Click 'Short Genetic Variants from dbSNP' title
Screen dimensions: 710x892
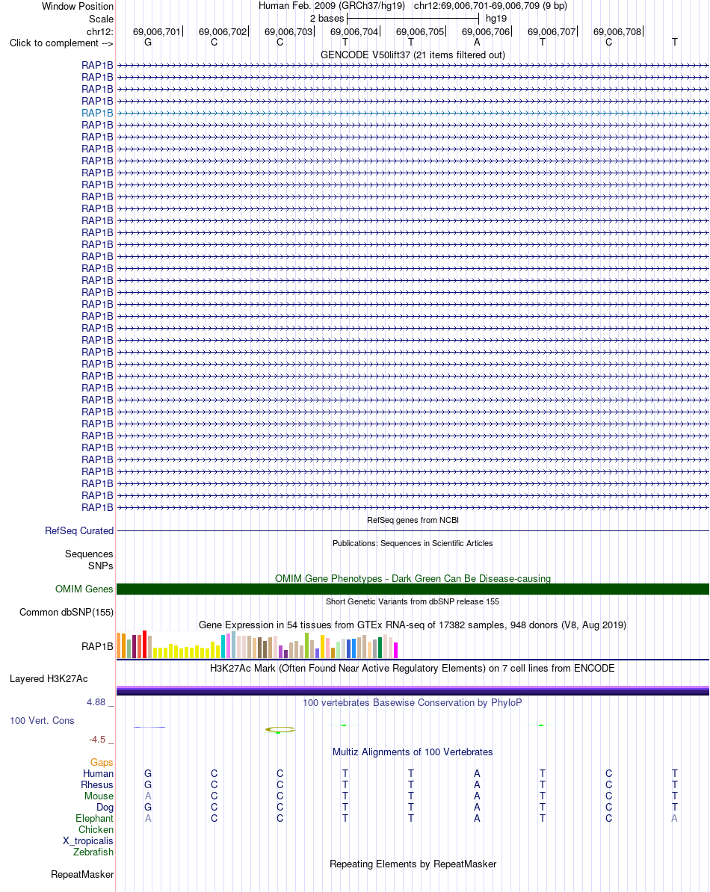point(413,601)
